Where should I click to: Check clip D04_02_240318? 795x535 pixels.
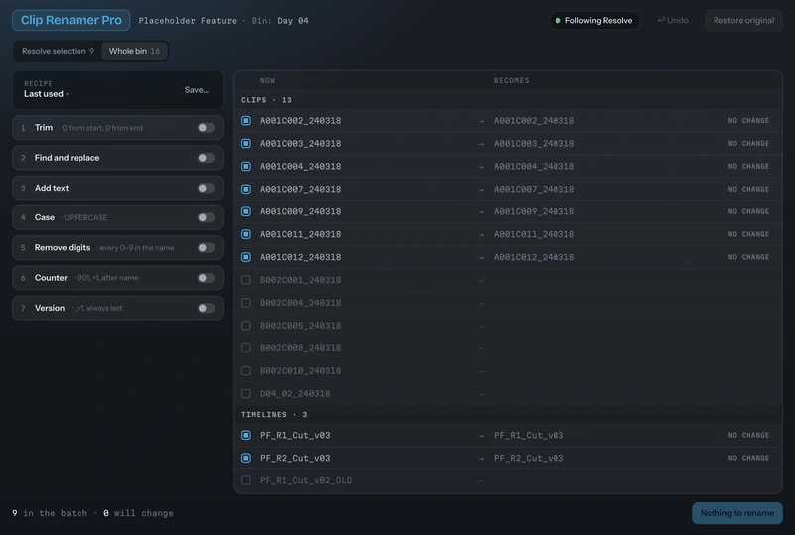click(246, 394)
